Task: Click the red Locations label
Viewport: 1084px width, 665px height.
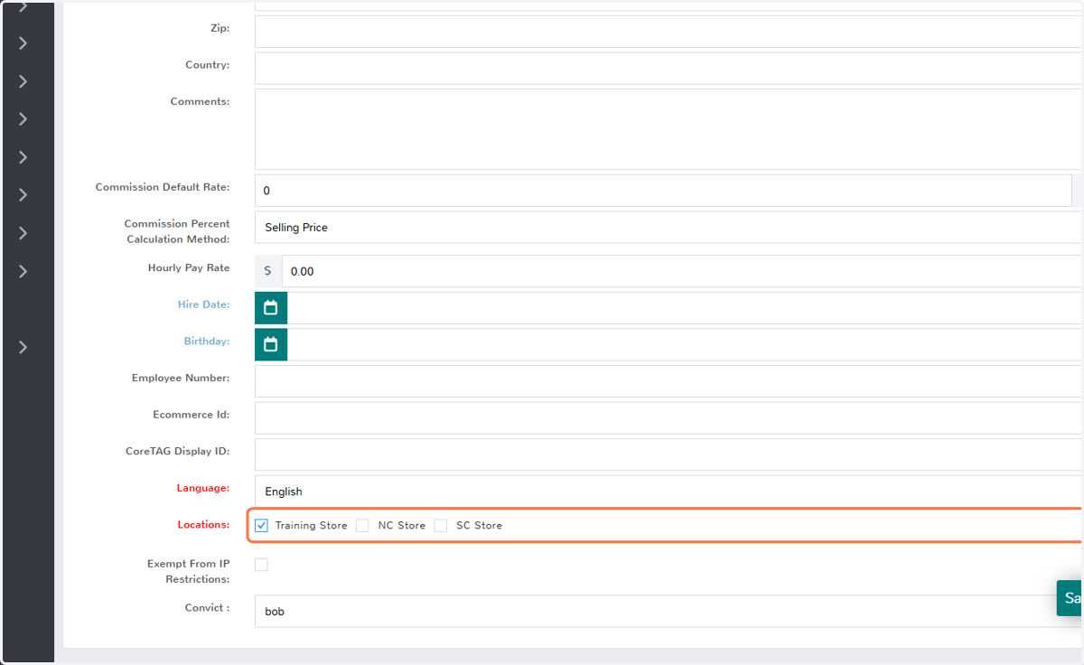Action: pyautogui.click(x=203, y=525)
